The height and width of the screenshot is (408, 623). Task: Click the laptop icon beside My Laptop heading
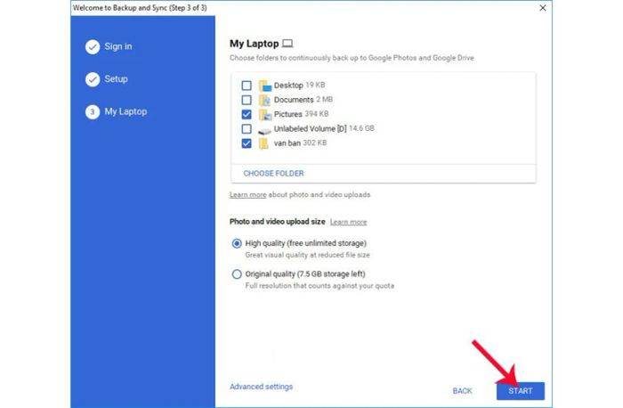(x=287, y=44)
